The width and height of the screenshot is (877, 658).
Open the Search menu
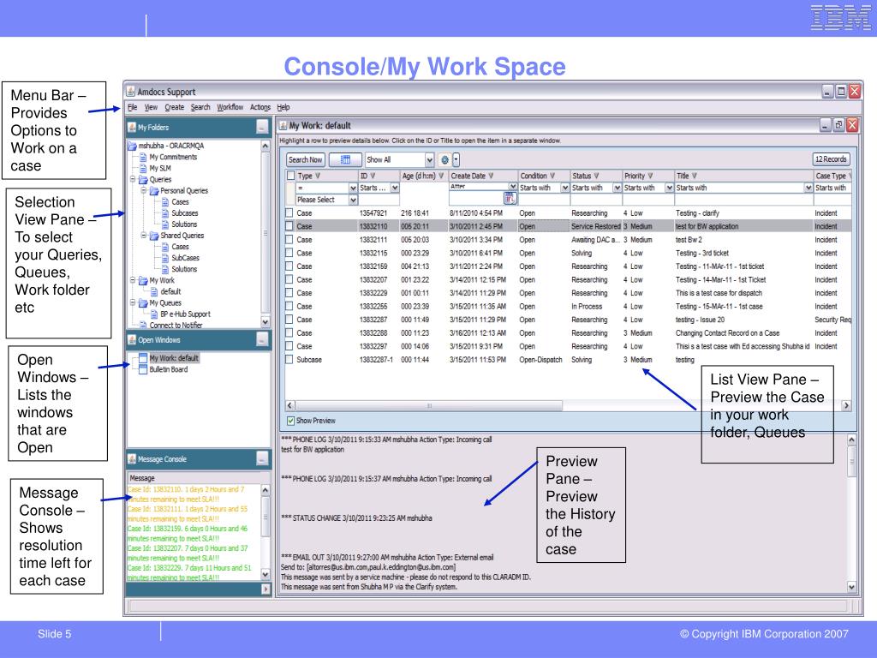(x=200, y=107)
